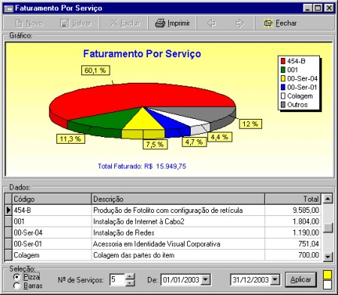Click the Salvar floppy disk button
Screen dimensions: 338x295
(x=76, y=23)
